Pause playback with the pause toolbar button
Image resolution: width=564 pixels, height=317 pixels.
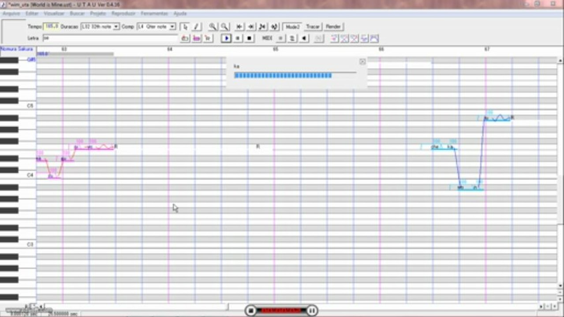pos(238,39)
